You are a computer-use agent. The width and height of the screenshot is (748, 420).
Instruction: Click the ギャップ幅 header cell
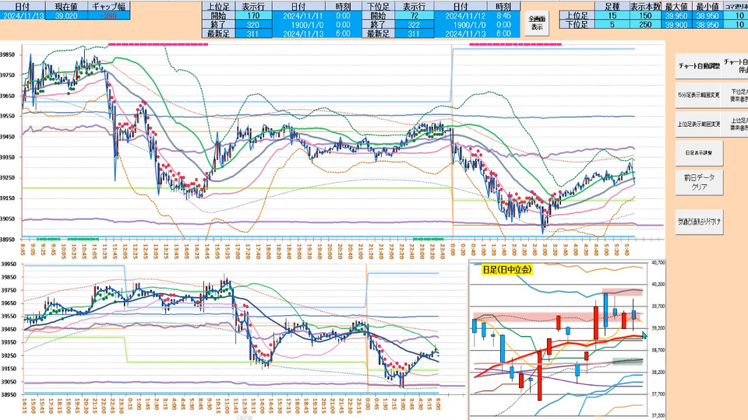pyautogui.click(x=109, y=7)
